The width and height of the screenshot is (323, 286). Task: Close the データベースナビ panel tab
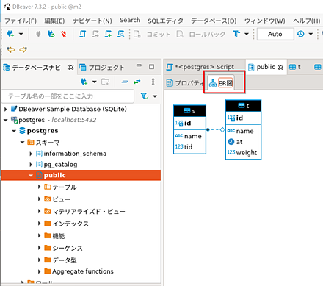[71, 67]
